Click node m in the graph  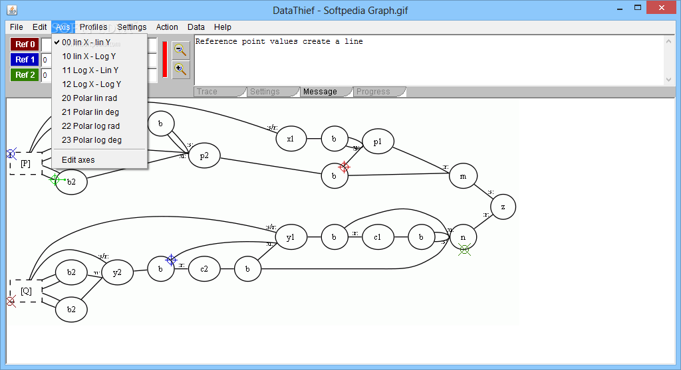tap(463, 176)
